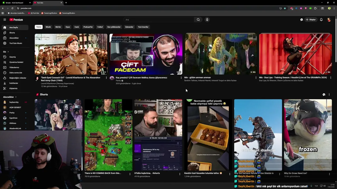The height and width of the screenshot is (189, 337).
Task: Play the Dark-Eyed Cossack Girl thumbnail
Action: pos(71,54)
